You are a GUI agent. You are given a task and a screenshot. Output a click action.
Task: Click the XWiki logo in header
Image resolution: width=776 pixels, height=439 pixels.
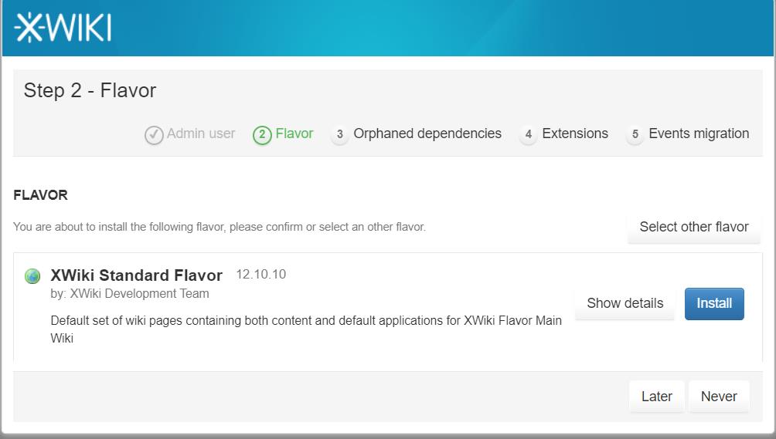(x=63, y=27)
